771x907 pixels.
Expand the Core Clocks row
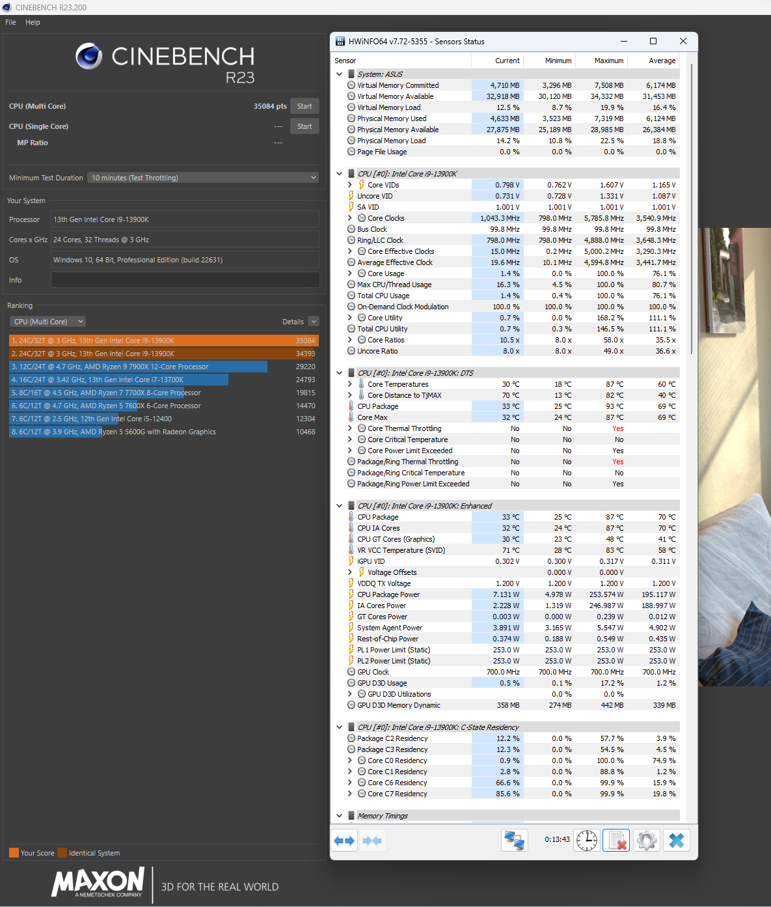pos(350,218)
